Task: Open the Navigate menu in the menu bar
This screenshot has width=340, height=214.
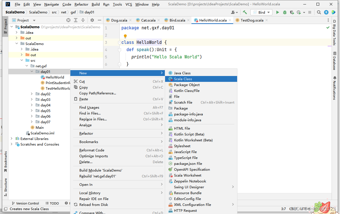Action: click(x=52, y=4)
